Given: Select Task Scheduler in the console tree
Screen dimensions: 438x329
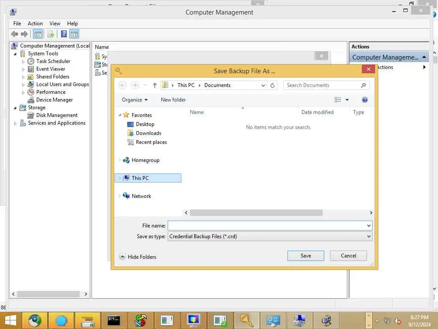Looking at the screenshot, I should coord(53,61).
